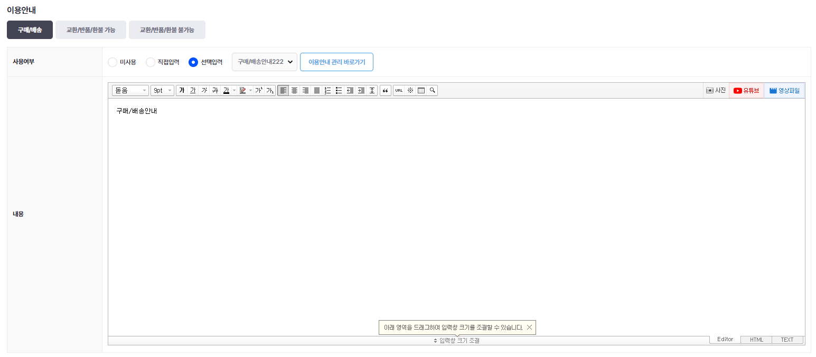Toggle underline text formatting
This screenshot has height=357, width=816.
click(193, 90)
